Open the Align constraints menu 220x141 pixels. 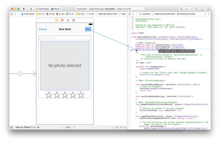point(117,127)
